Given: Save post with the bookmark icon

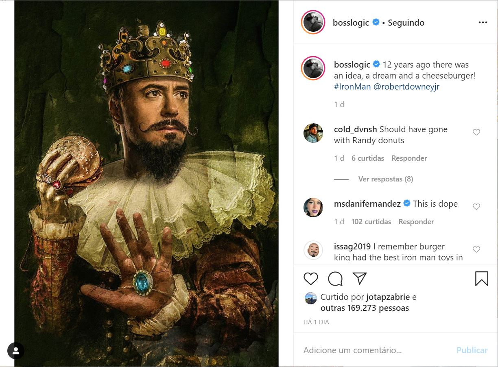Looking at the screenshot, I should [481, 279].
